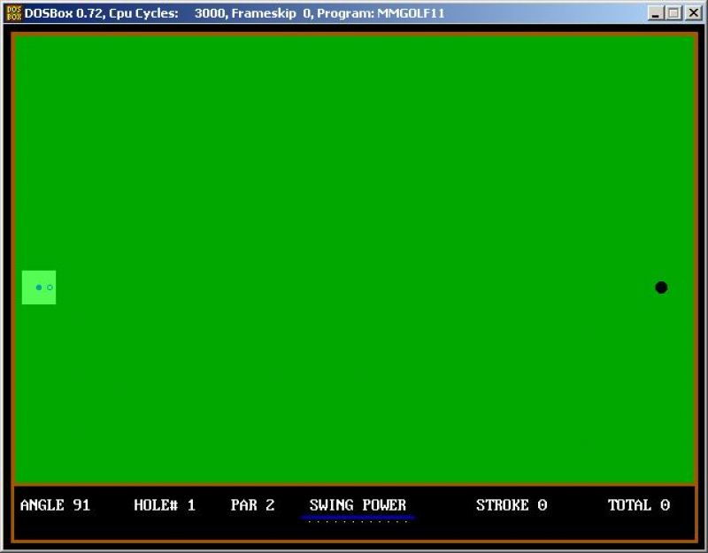Click the black golf hole
Viewport: 708px width, 553px height.
coord(661,288)
